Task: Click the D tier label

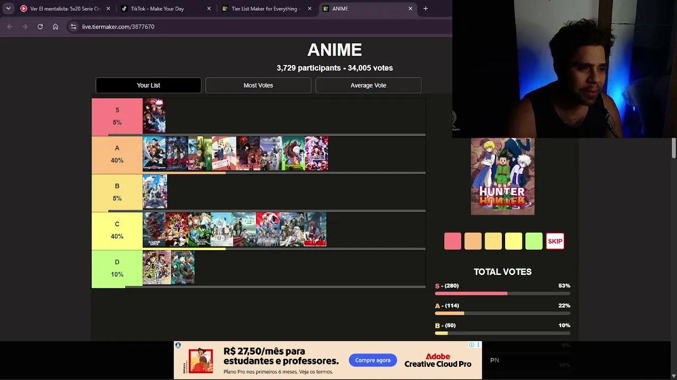Action: [117, 268]
